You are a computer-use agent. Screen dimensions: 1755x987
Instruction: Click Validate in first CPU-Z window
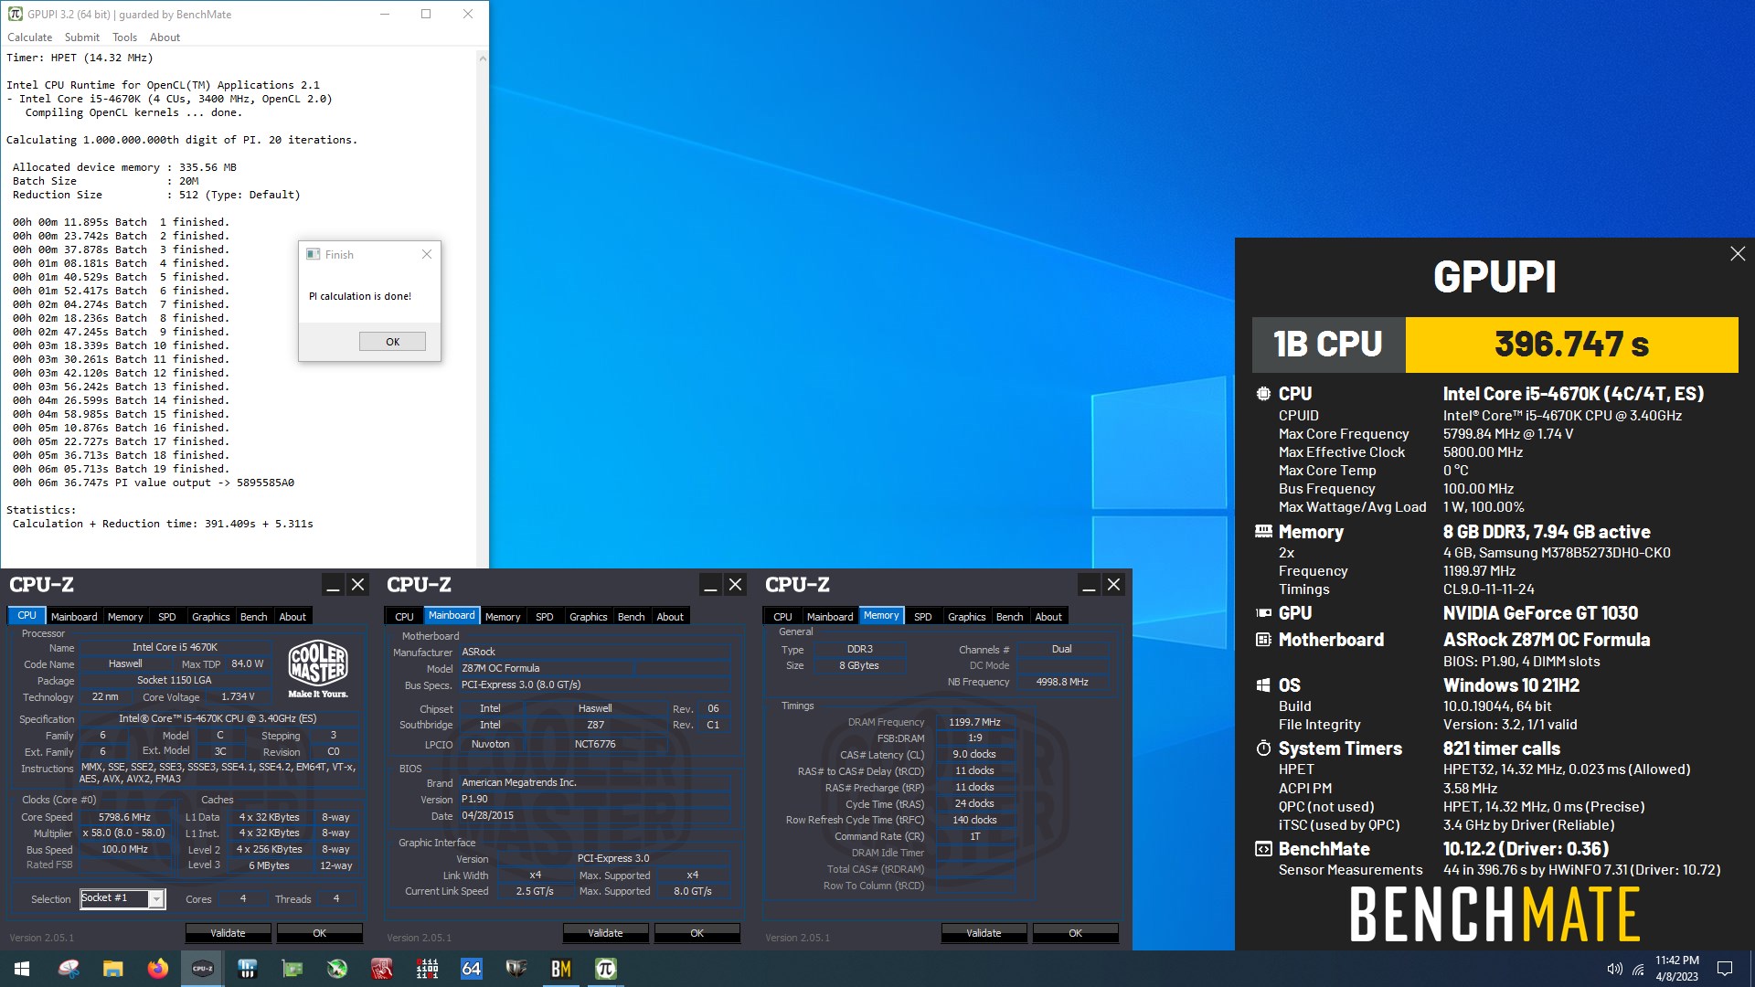point(228,933)
